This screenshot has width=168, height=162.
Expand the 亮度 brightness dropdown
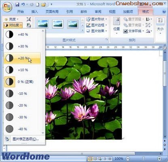click(x=11, y=19)
